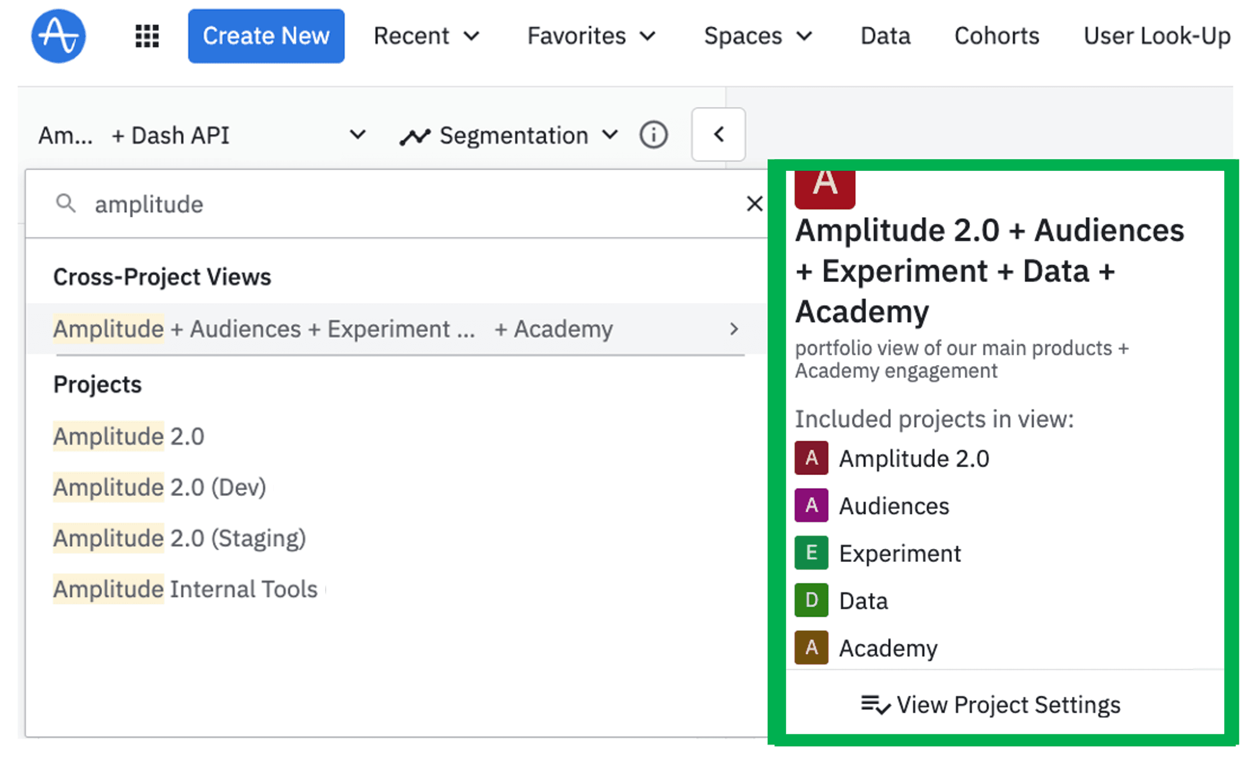Viewport: 1258px width, 760px height.
Task: Collapse panel with left chevron button
Action: pyautogui.click(x=718, y=135)
